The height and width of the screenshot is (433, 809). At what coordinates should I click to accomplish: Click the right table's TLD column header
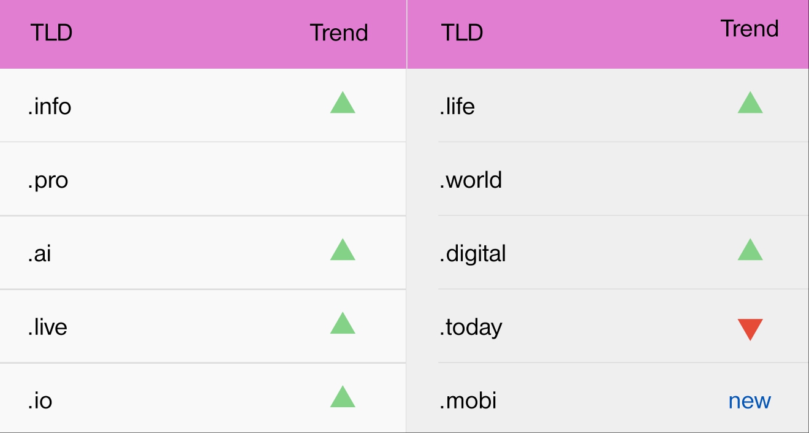coord(462,33)
